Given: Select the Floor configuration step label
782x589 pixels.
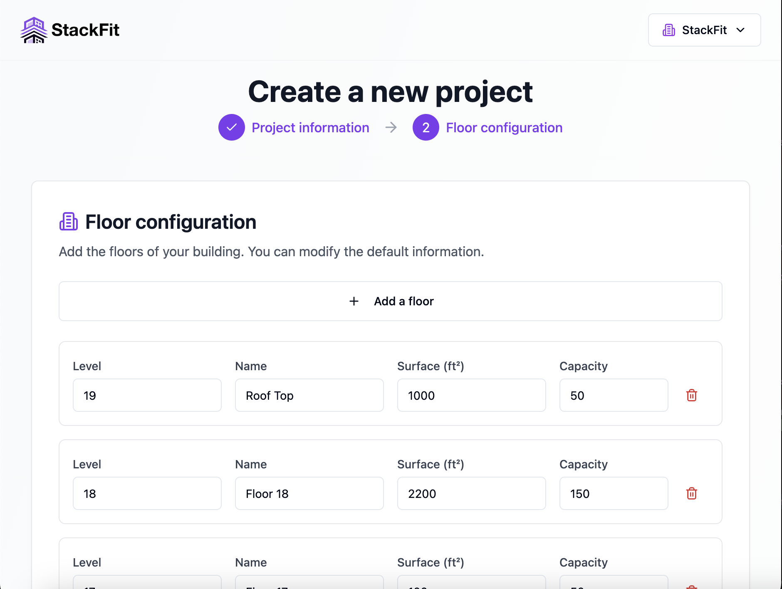Looking at the screenshot, I should tap(504, 127).
